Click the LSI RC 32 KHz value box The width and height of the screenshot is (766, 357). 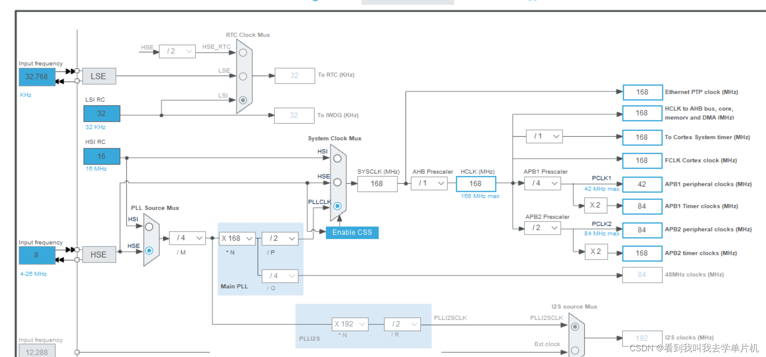[102, 114]
